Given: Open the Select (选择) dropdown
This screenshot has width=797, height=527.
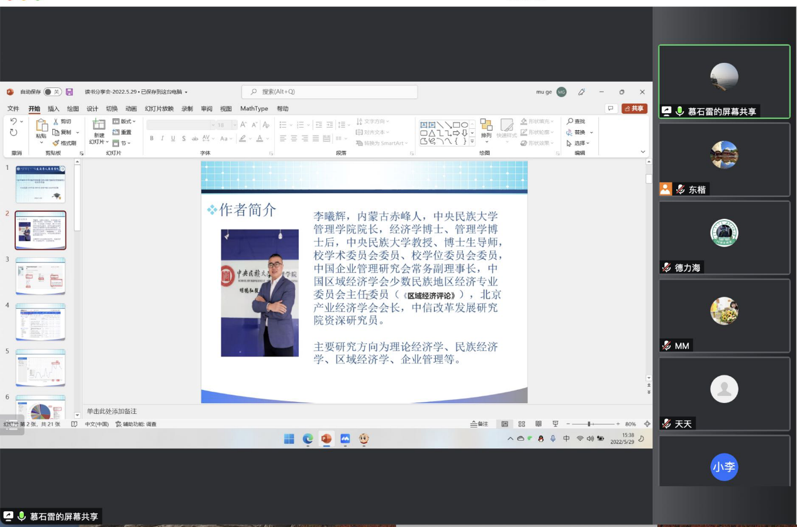Looking at the screenshot, I should pos(578,143).
